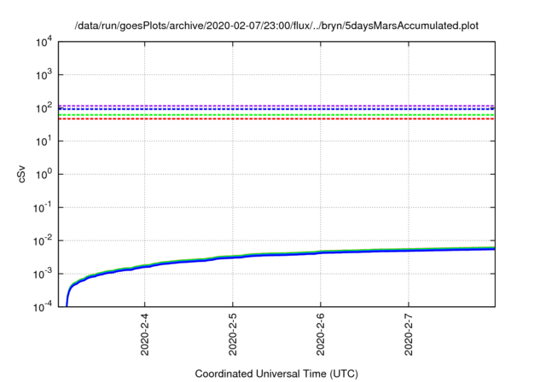Select the 10^0 y-axis label
Screen dimensions: 546x382
pos(44,174)
